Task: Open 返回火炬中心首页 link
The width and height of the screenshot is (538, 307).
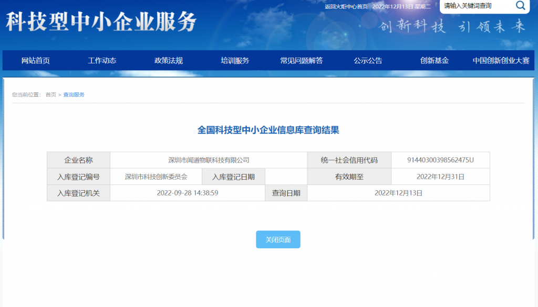Action: [x=346, y=6]
